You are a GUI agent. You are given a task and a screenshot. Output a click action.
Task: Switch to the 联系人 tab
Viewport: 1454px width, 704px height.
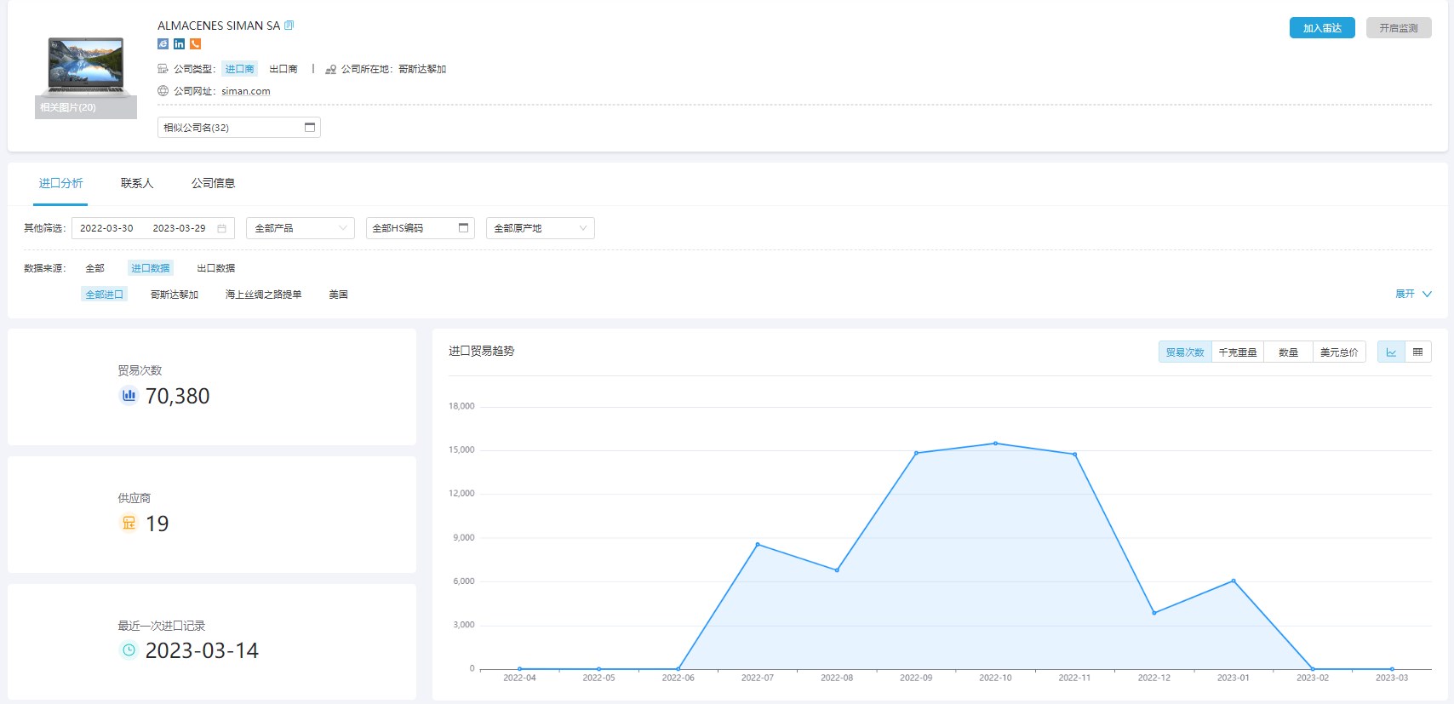137,183
